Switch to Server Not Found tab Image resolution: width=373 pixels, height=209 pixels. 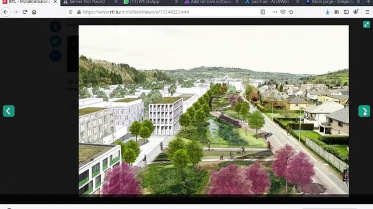(x=87, y=2)
